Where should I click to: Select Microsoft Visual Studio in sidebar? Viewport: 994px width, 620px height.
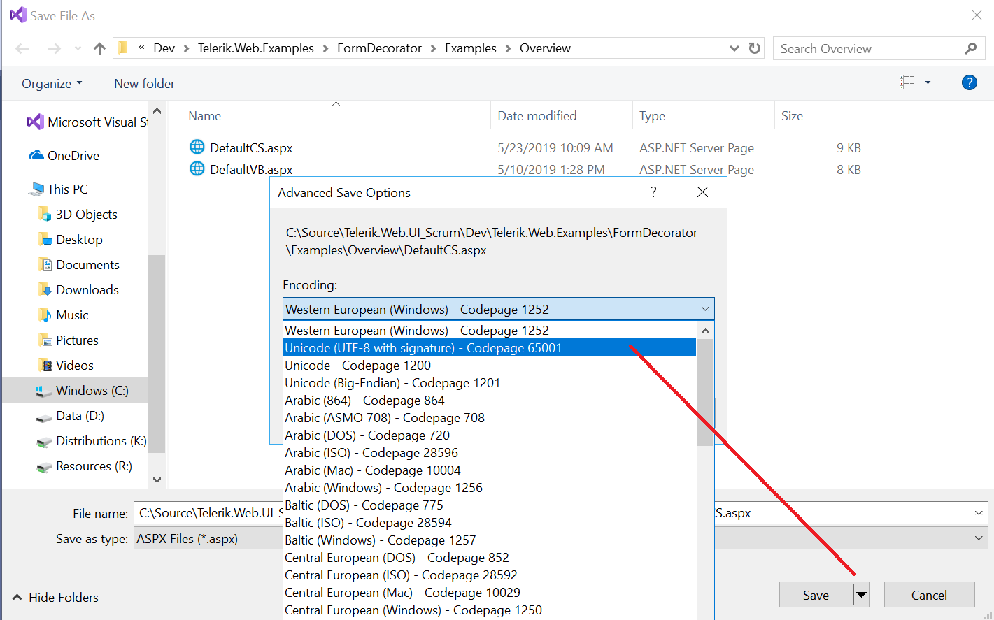[x=87, y=122]
